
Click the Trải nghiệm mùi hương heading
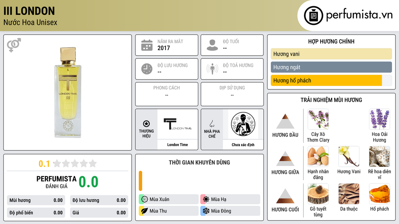[331, 100]
